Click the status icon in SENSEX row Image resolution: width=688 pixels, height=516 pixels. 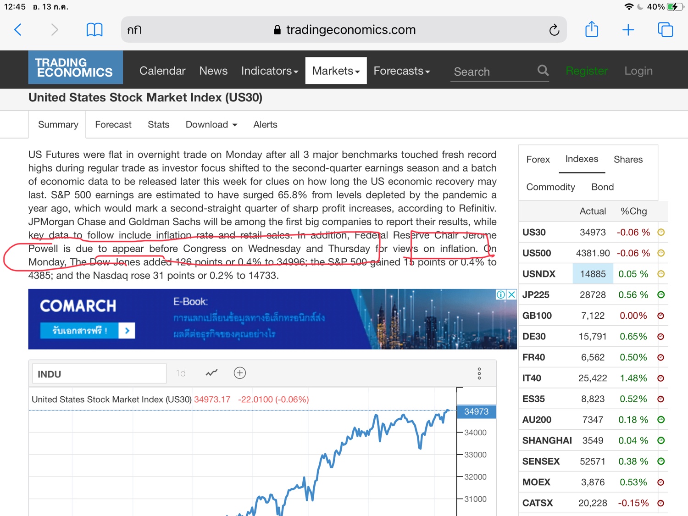661,461
